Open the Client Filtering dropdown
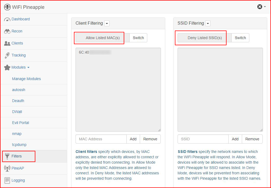 coord(107,23)
